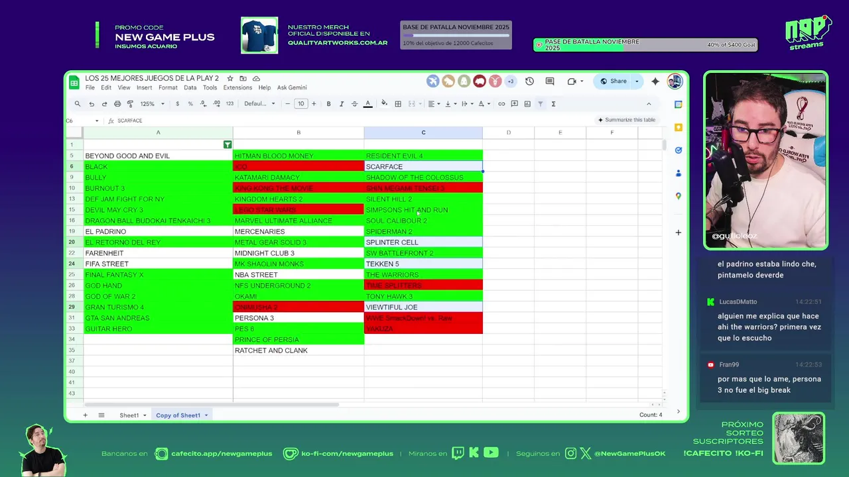
Task: Toggle strikethrough formatting
Action: pyautogui.click(x=354, y=103)
